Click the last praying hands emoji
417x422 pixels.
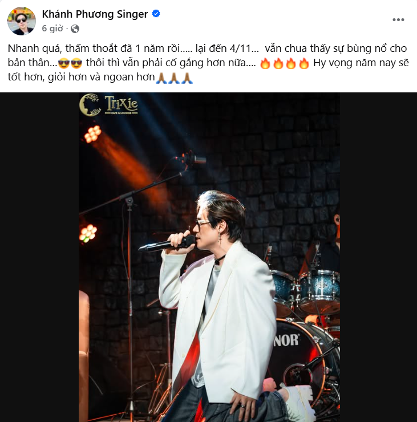(x=187, y=78)
